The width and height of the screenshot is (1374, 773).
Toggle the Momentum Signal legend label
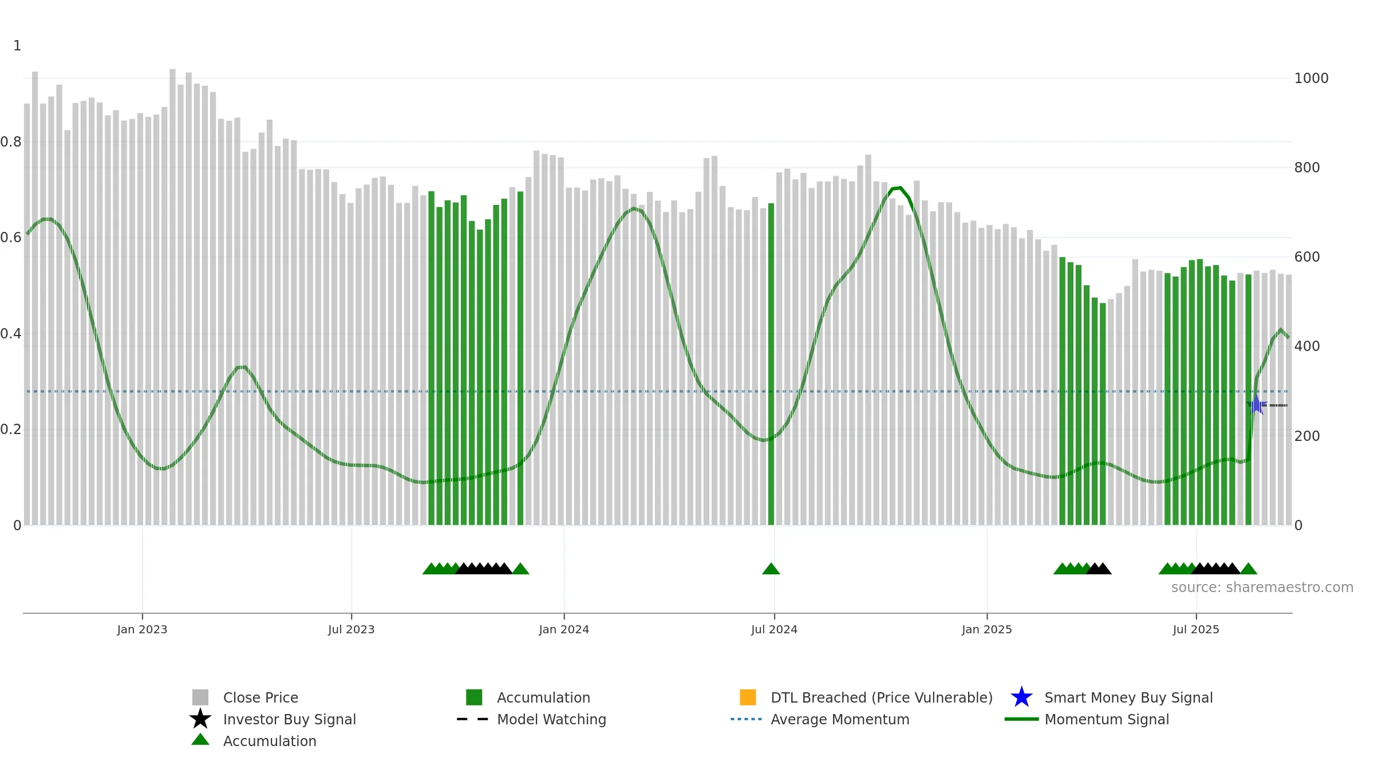pyautogui.click(x=1107, y=719)
